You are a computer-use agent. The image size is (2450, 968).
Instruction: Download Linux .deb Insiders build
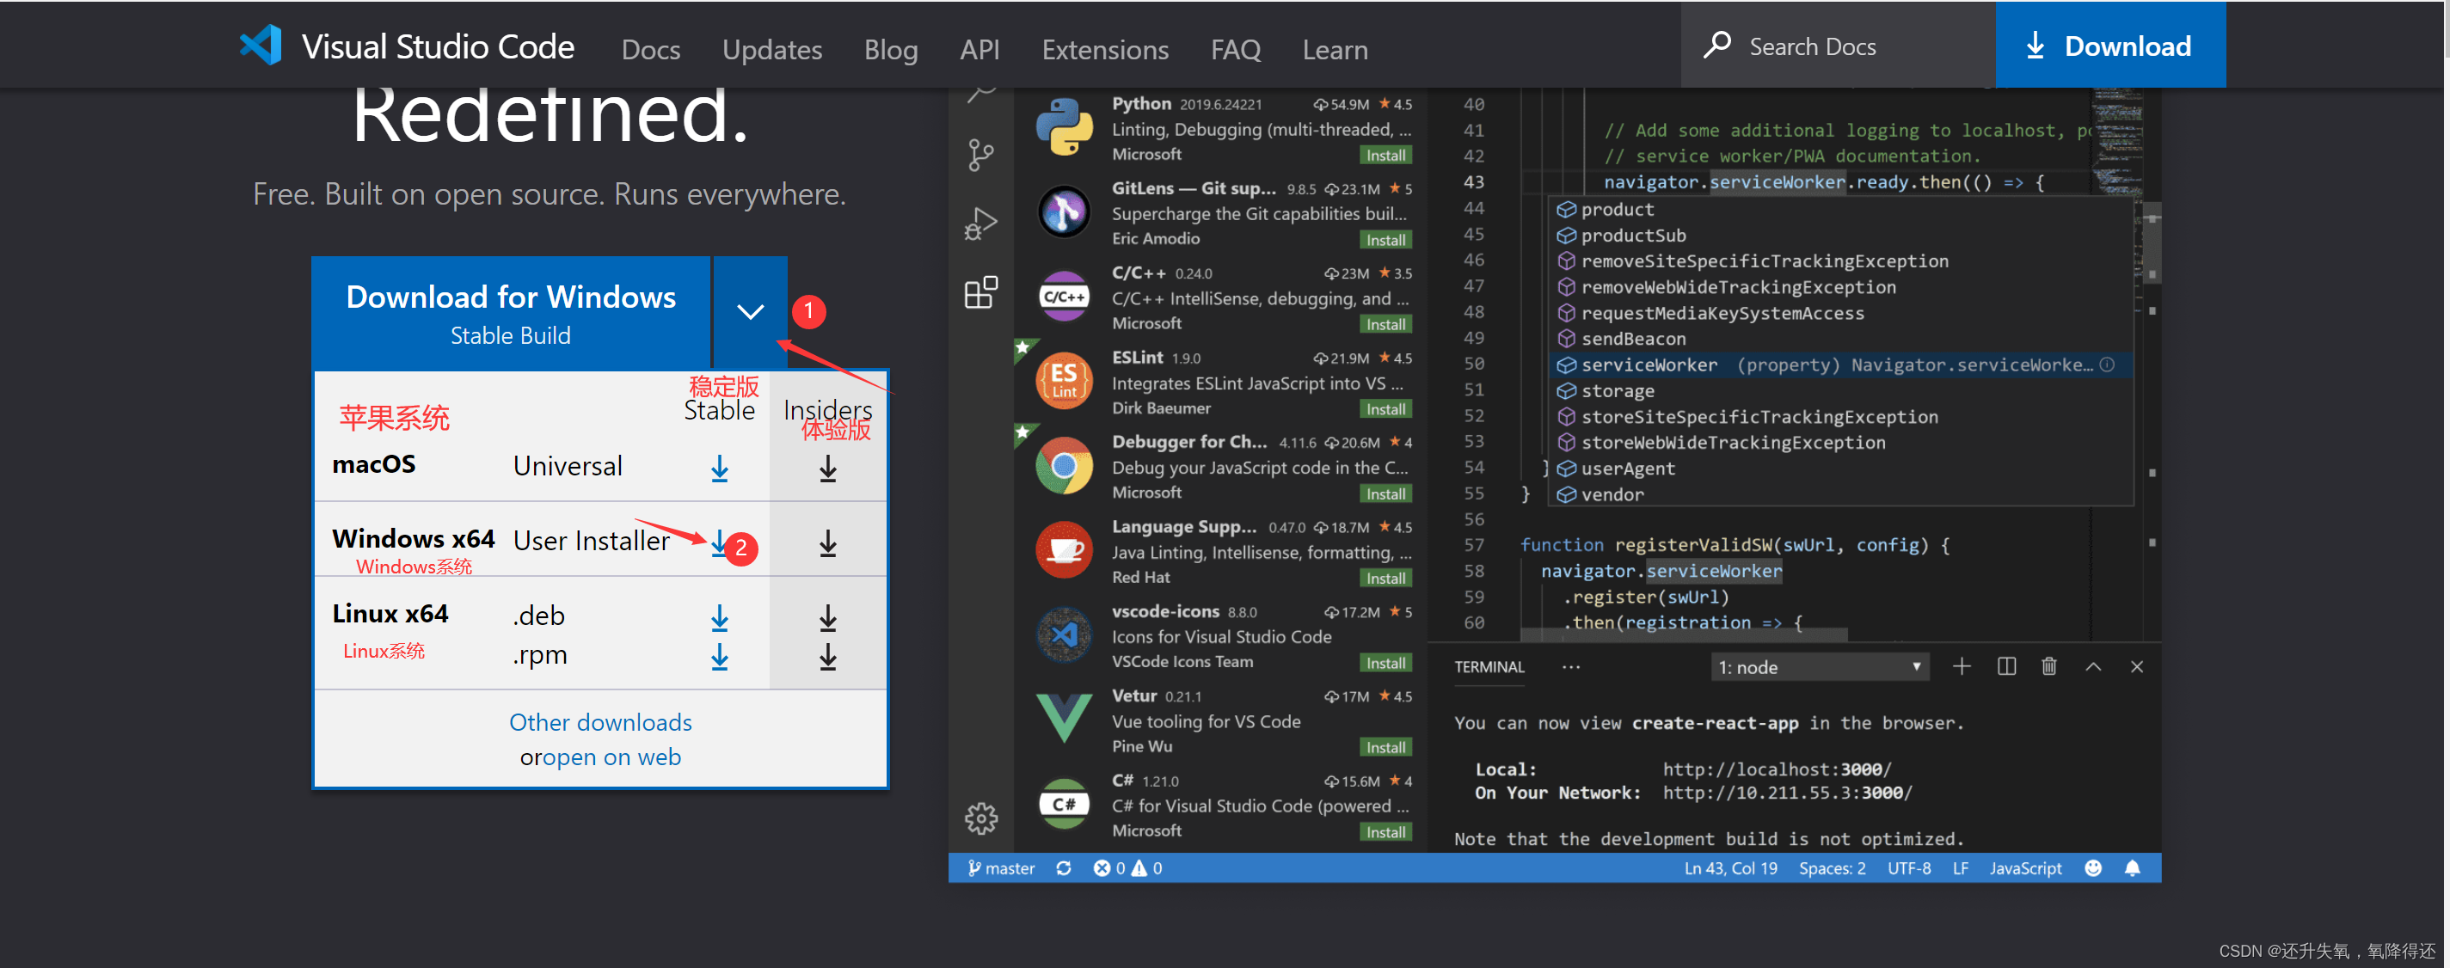coord(828,618)
